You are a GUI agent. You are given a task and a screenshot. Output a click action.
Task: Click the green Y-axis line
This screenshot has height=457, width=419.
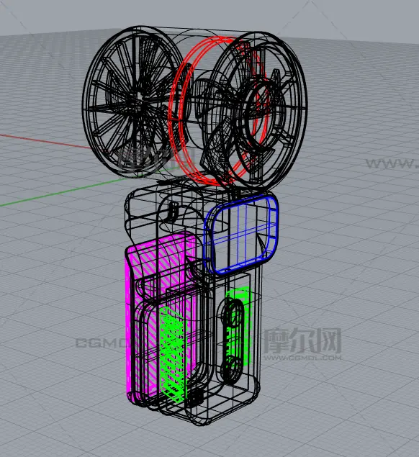(63, 191)
